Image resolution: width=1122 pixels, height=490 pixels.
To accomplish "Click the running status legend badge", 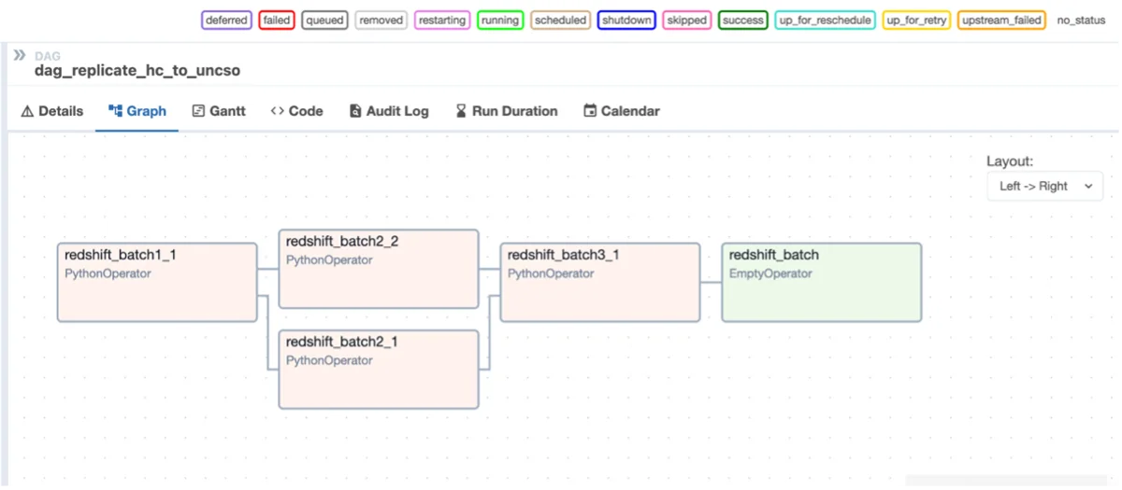I will [x=500, y=20].
